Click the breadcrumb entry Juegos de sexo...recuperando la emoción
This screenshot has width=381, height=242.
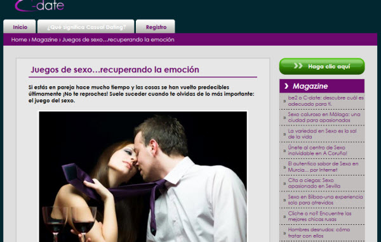[118, 39]
